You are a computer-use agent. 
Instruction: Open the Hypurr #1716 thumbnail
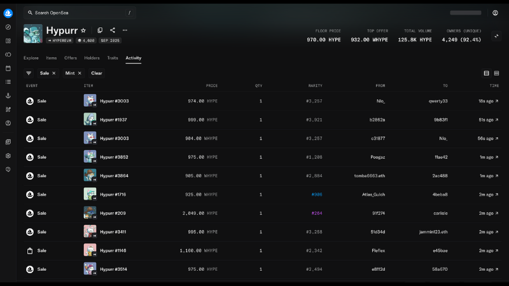pyautogui.click(x=90, y=194)
